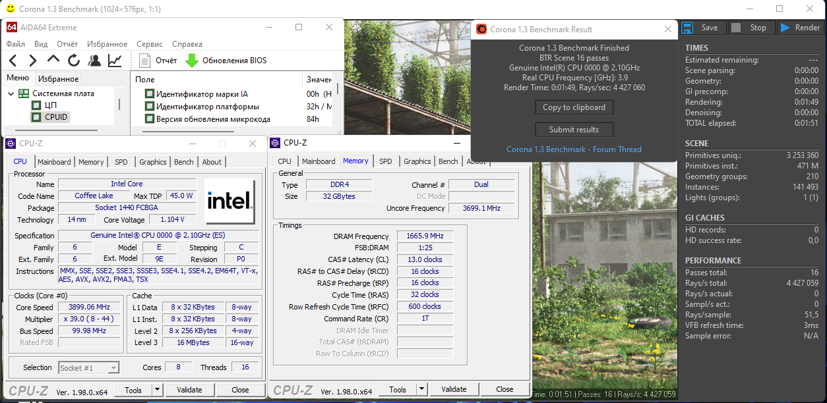Click the Corona Benchmark Result window icon
827x403 pixels.
pyautogui.click(x=481, y=29)
